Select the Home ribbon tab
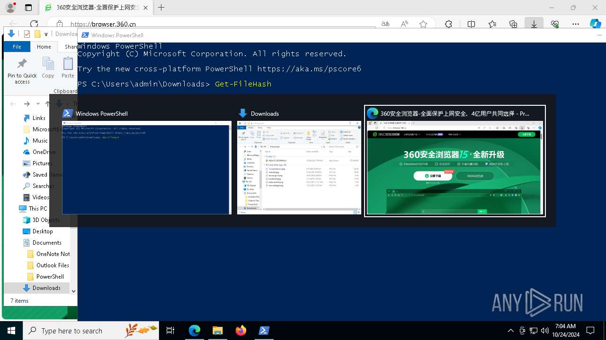The image size is (606, 340). pos(44,47)
